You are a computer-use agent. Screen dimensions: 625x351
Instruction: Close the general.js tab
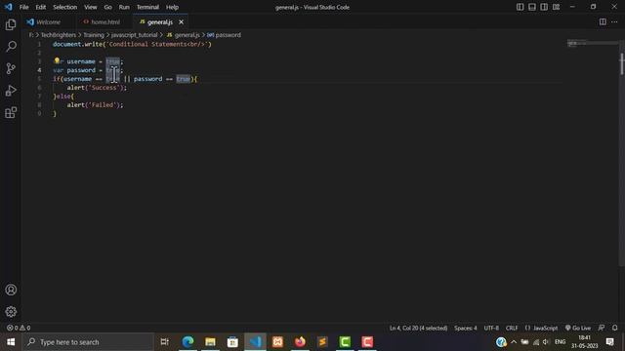(x=181, y=21)
